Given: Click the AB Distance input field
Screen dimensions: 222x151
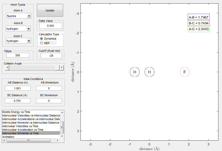Looking at the screenshot, I should (x=18, y=88).
